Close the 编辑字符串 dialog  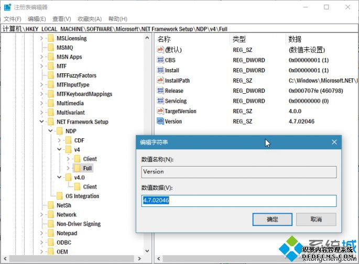pos(334,142)
